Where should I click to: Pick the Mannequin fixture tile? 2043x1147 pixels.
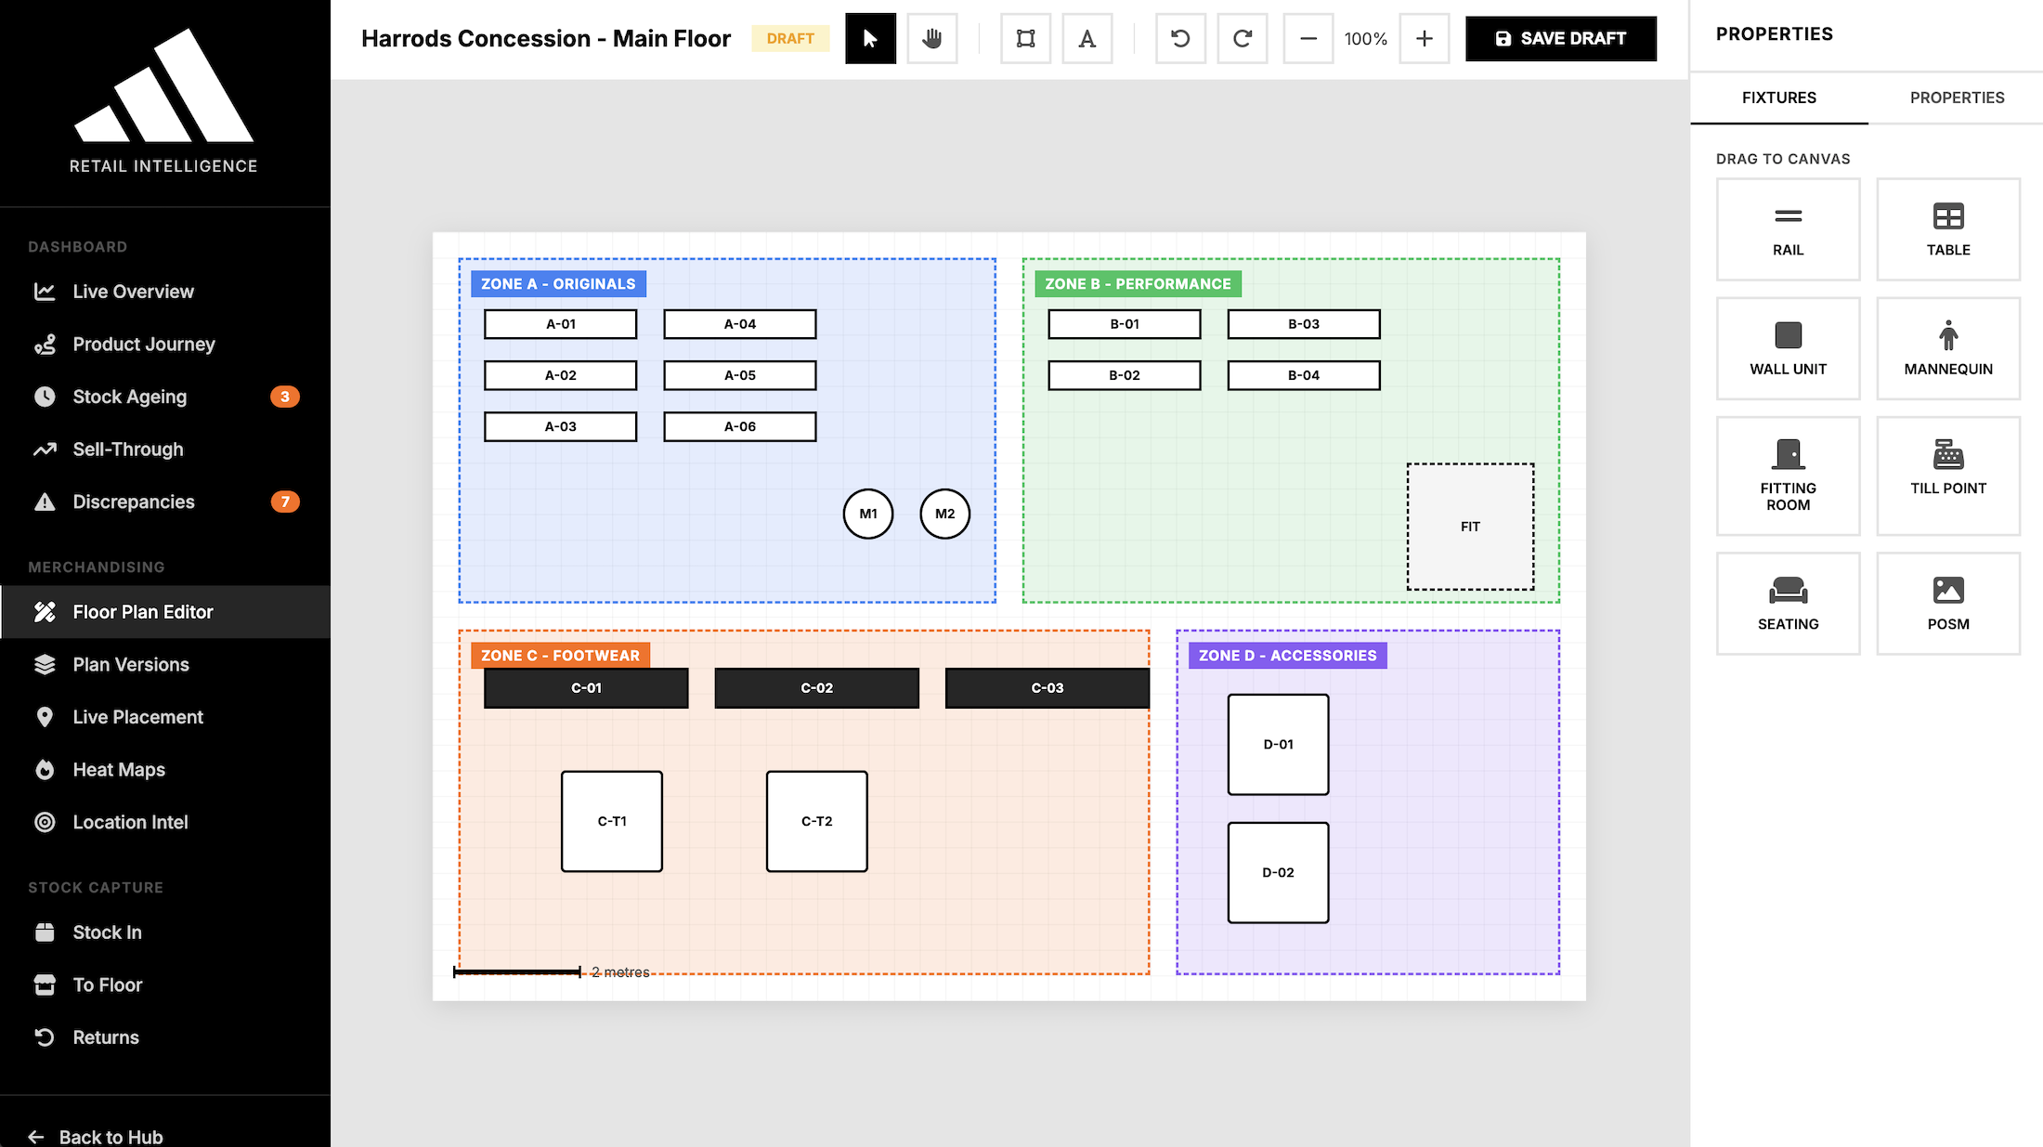click(1947, 348)
